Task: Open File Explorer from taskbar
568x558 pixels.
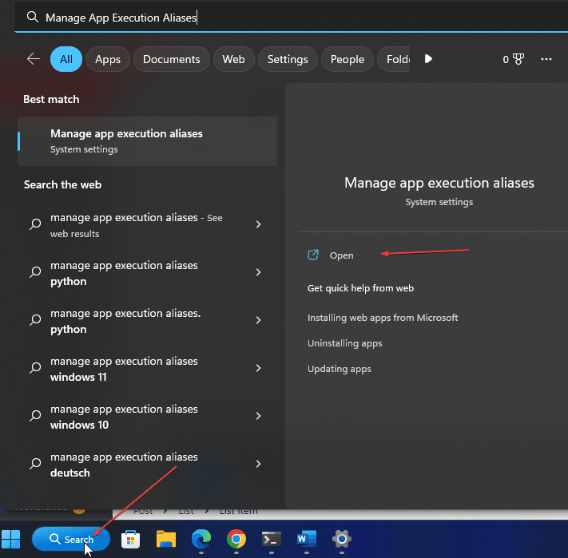Action: [x=166, y=539]
